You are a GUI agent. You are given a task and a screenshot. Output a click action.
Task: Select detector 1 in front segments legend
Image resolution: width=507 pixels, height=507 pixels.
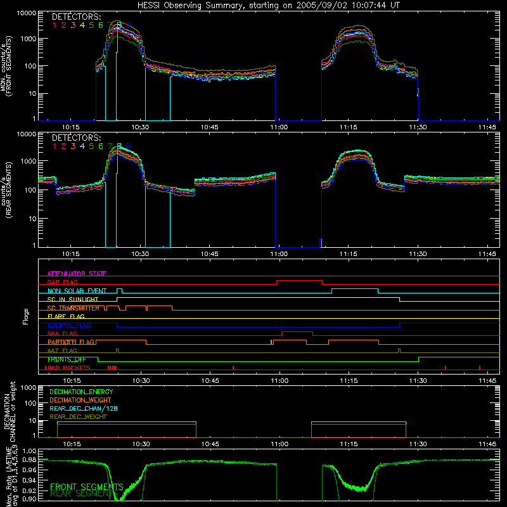point(55,25)
